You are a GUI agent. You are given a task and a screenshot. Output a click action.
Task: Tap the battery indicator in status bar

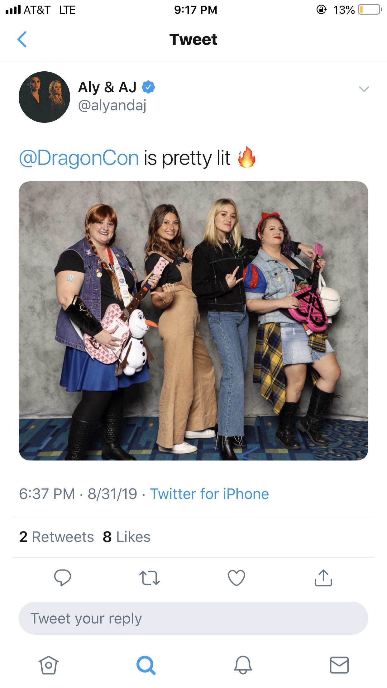(x=370, y=10)
